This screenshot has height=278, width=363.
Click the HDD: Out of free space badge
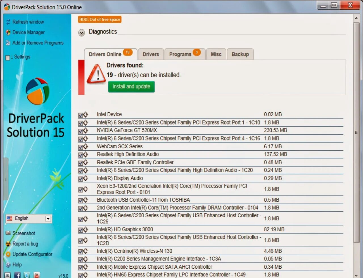(100, 20)
